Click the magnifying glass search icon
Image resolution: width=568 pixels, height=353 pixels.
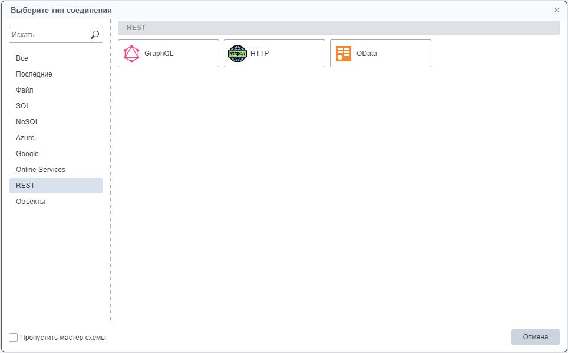click(x=95, y=35)
